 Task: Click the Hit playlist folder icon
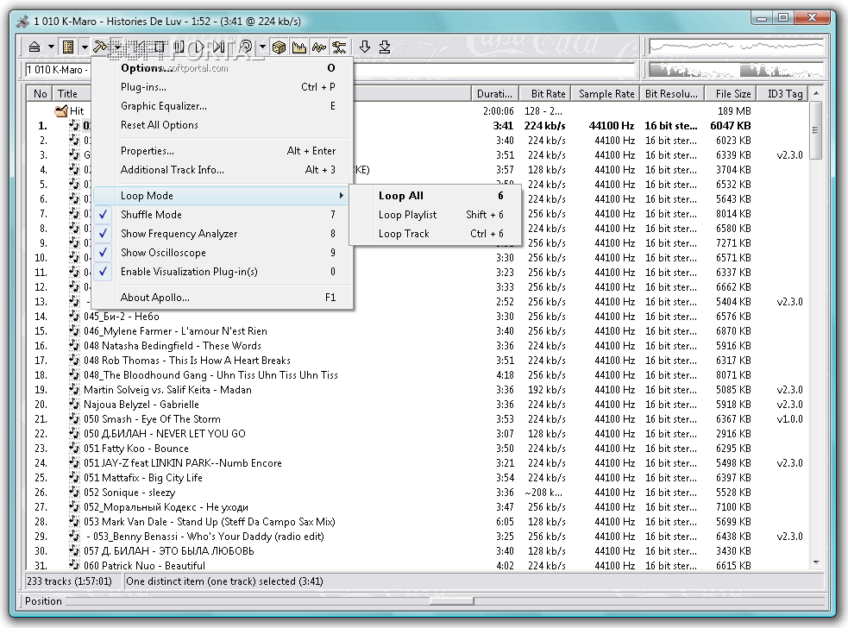pyautogui.click(x=61, y=111)
